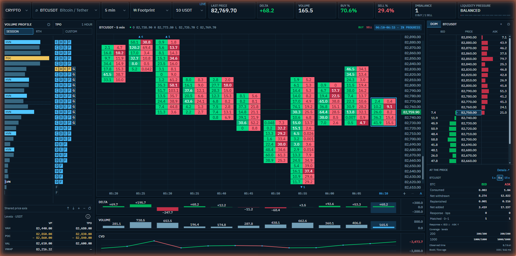Zoom out chart time axis minus

413,193
